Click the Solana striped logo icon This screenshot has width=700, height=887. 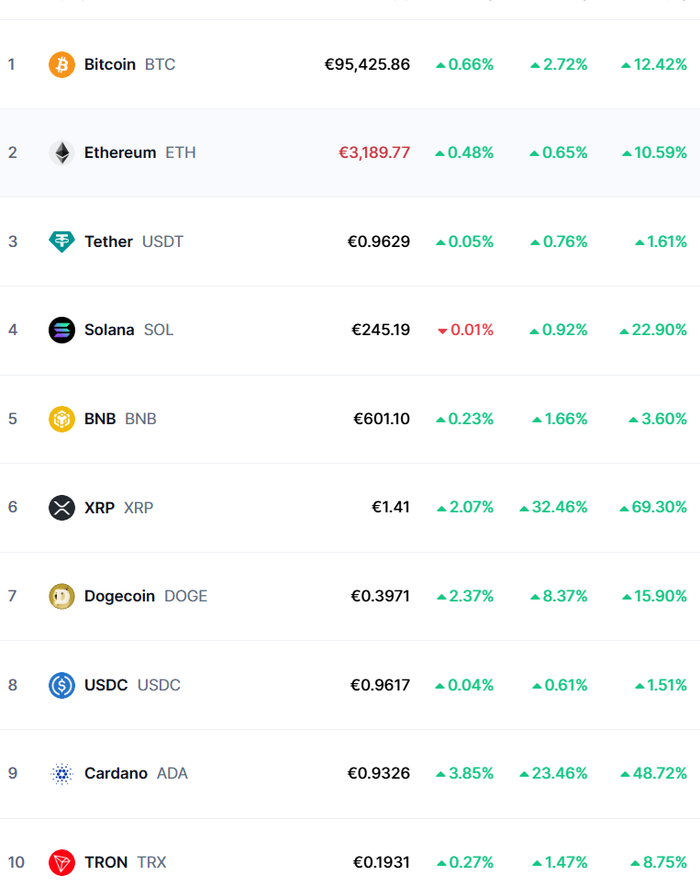pos(61,330)
